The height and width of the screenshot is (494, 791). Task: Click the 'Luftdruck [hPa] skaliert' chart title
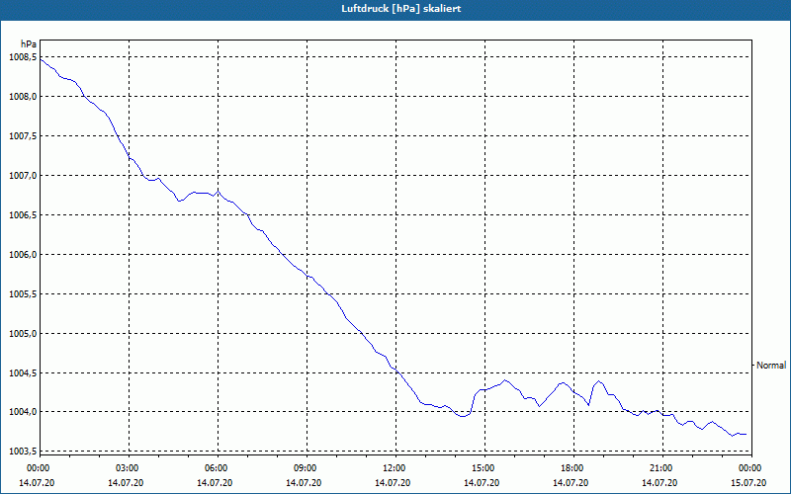[401, 9]
